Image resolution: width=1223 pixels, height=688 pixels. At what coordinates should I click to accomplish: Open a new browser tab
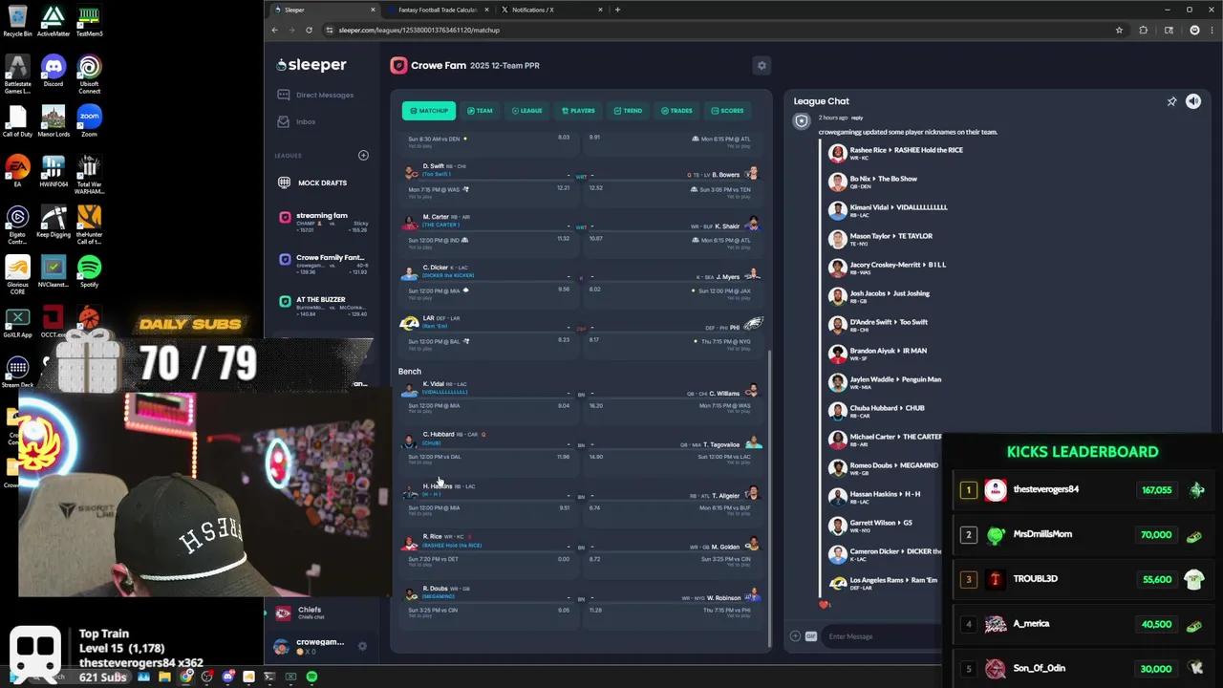point(617,10)
